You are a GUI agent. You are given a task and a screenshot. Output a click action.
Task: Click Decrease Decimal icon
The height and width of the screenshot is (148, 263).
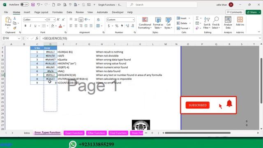[x=133, y=26]
